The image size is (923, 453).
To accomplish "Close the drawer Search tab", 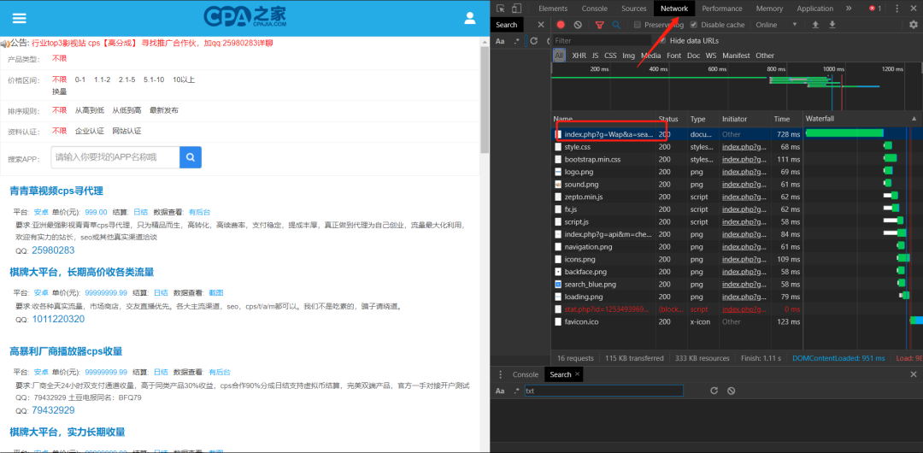I will pyautogui.click(x=578, y=374).
